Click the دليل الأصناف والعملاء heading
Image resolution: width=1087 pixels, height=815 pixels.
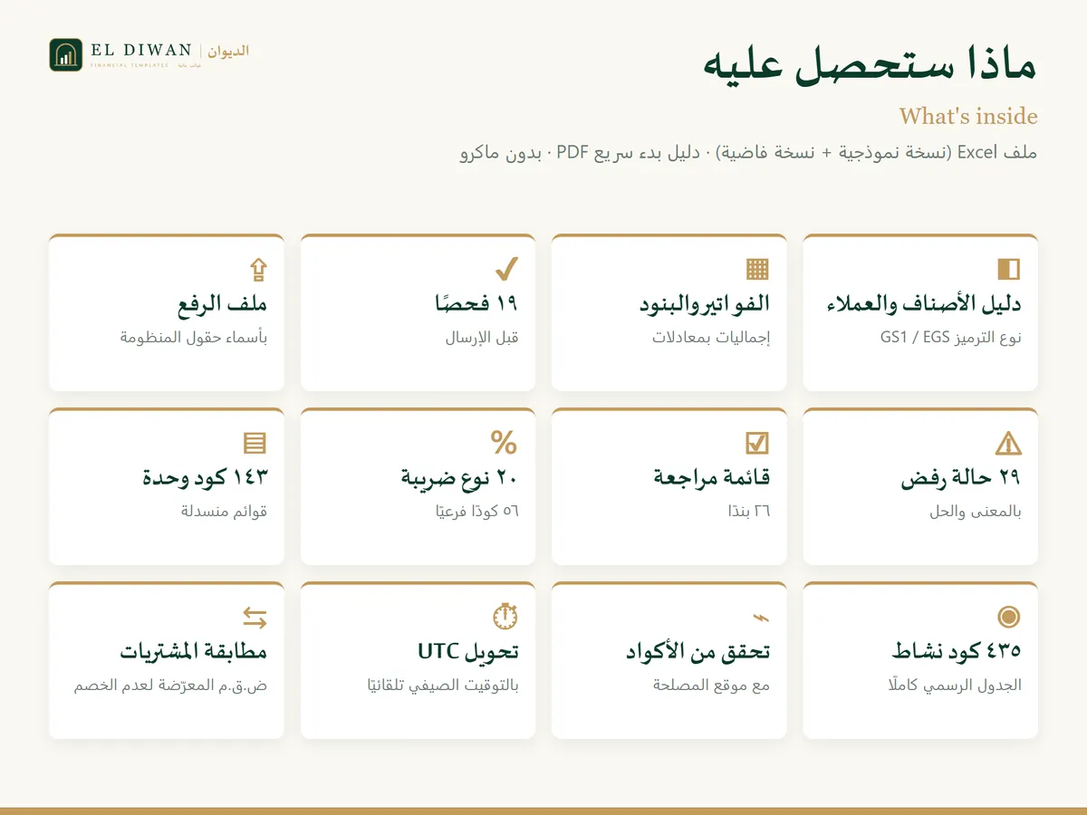(x=924, y=304)
